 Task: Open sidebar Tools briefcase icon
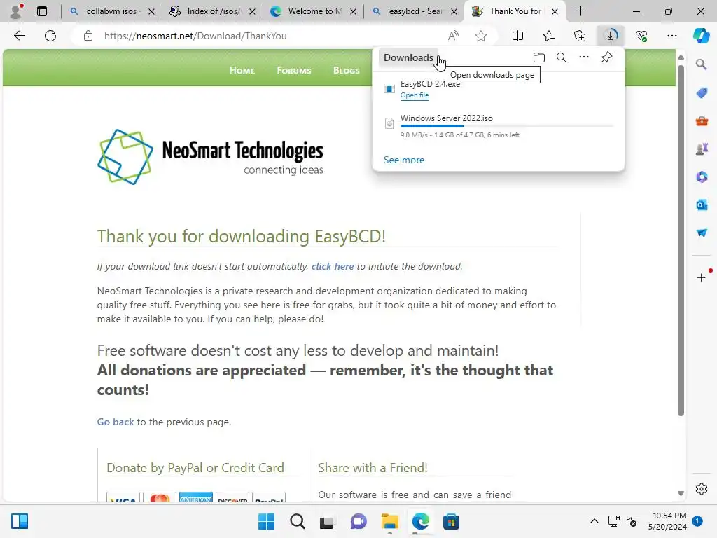[x=702, y=121]
